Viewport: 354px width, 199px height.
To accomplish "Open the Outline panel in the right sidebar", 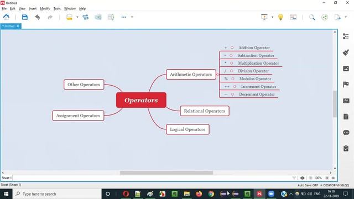I will point(346,36).
